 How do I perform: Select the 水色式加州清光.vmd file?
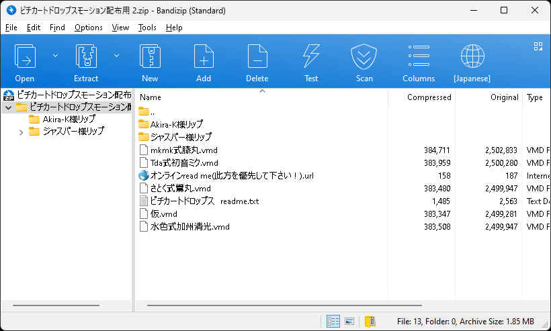click(185, 226)
